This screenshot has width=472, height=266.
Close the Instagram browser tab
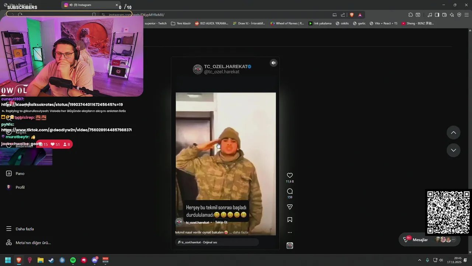click(x=117, y=5)
